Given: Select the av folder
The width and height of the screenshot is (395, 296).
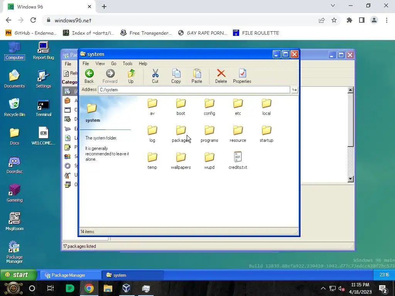Looking at the screenshot, I should click(x=152, y=107).
